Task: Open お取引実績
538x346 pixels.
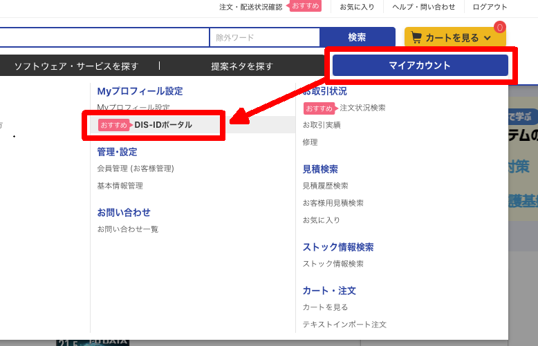Action: click(x=322, y=125)
